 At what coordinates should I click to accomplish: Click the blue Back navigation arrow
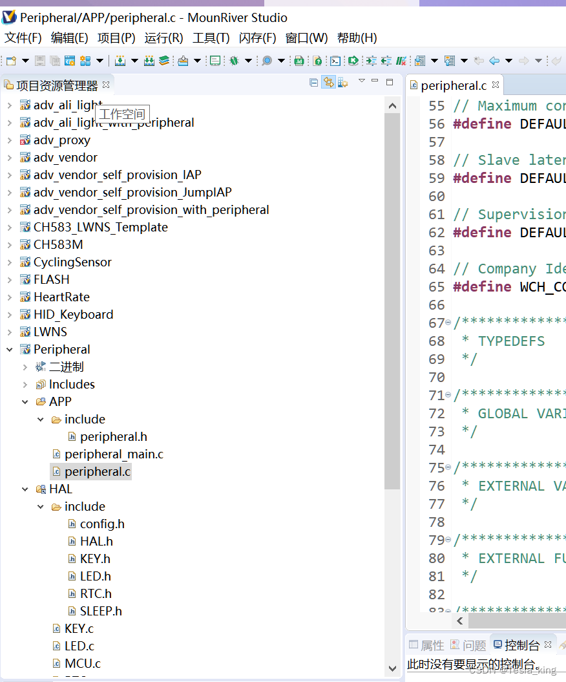click(x=494, y=61)
